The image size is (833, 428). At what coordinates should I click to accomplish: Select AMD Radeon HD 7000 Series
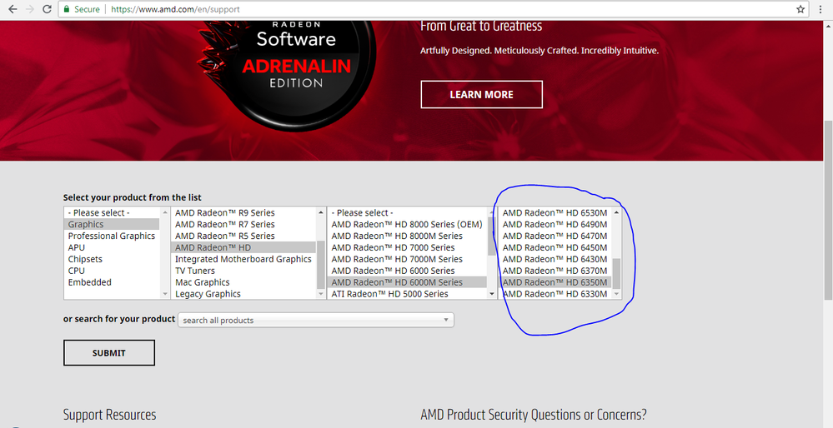tap(407, 247)
